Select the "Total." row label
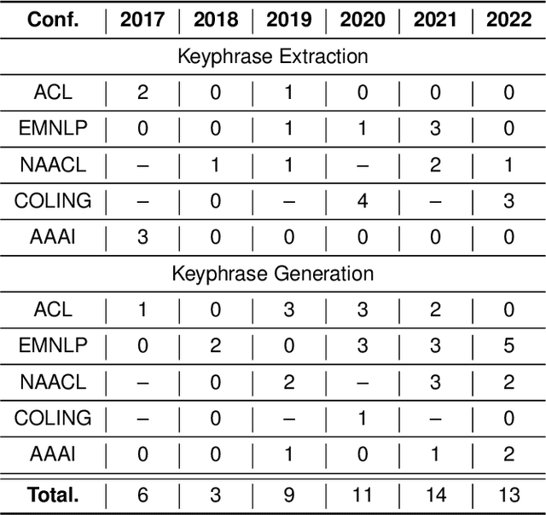 (x=53, y=494)
